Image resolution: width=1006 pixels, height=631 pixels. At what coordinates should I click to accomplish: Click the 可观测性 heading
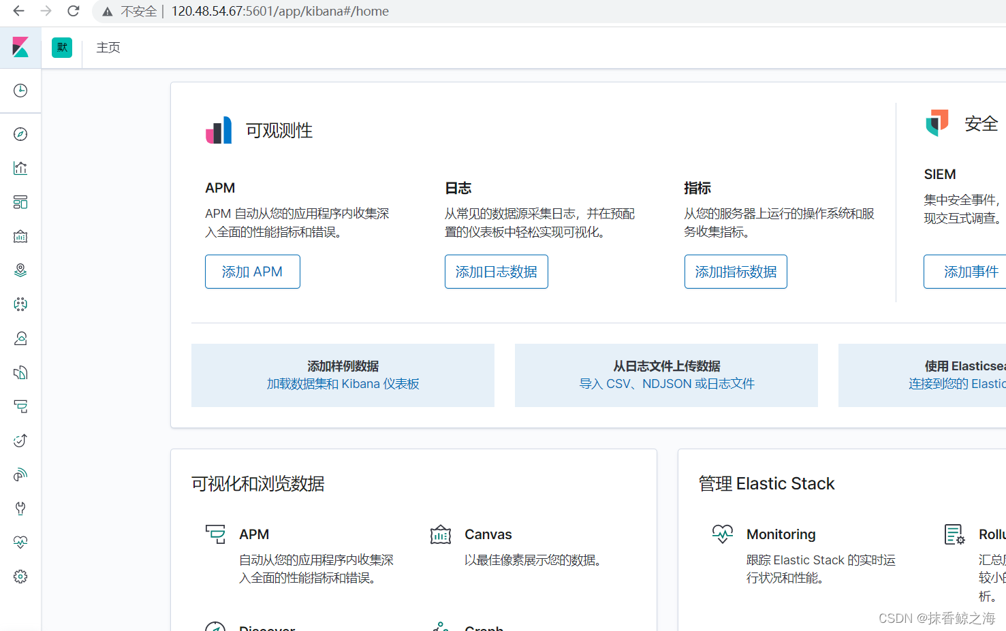click(x=279, y=131)
